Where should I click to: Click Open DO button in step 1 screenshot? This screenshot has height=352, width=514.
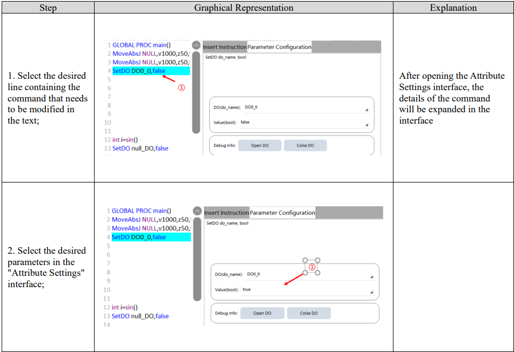(x=259, y=145)
